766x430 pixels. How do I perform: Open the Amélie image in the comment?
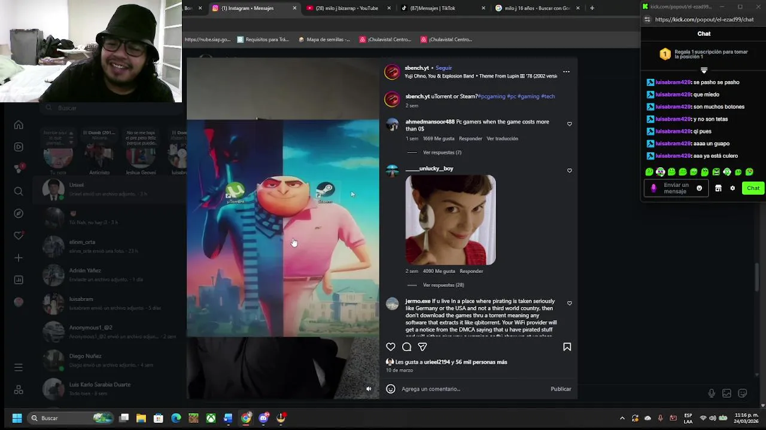451,220
